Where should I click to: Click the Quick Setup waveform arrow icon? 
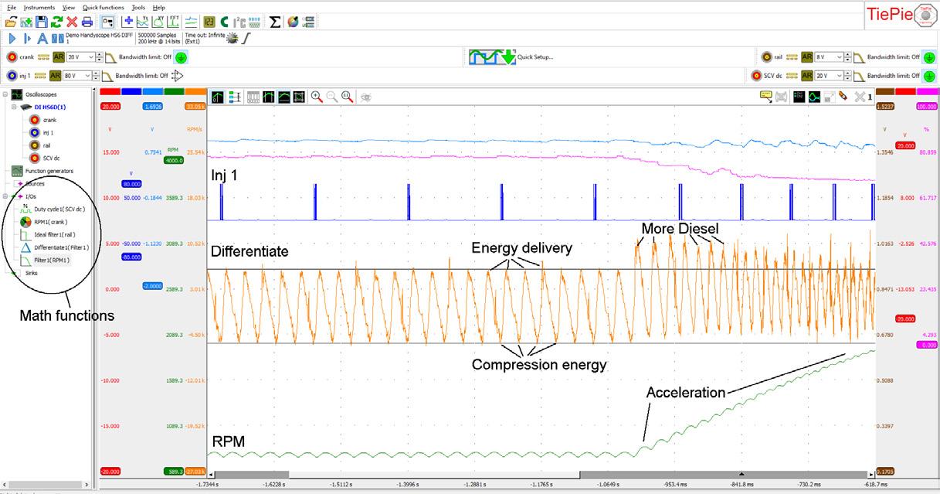point(493,57)
